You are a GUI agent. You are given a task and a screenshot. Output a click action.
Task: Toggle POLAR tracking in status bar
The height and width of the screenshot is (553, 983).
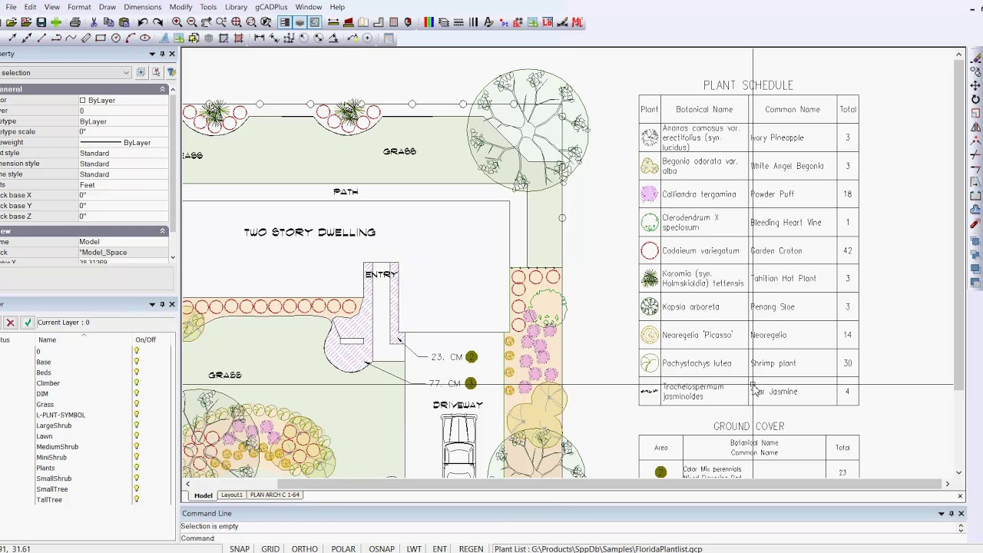pyautogui.click(x=343, y=549)
